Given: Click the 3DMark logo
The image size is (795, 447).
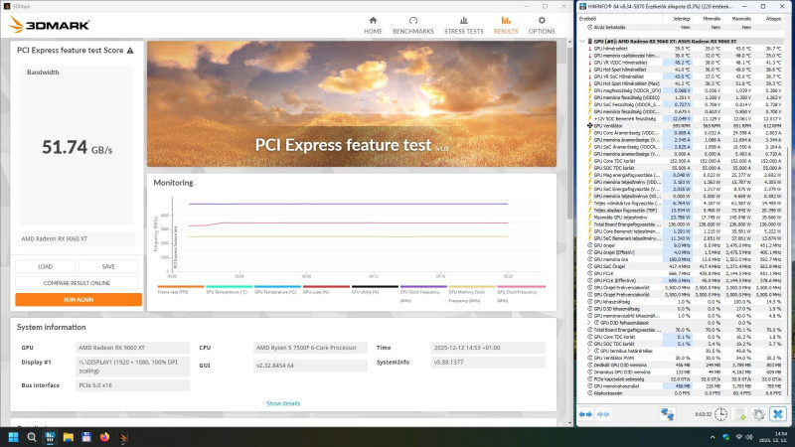Looking at the screenshot, I should 49,24.
